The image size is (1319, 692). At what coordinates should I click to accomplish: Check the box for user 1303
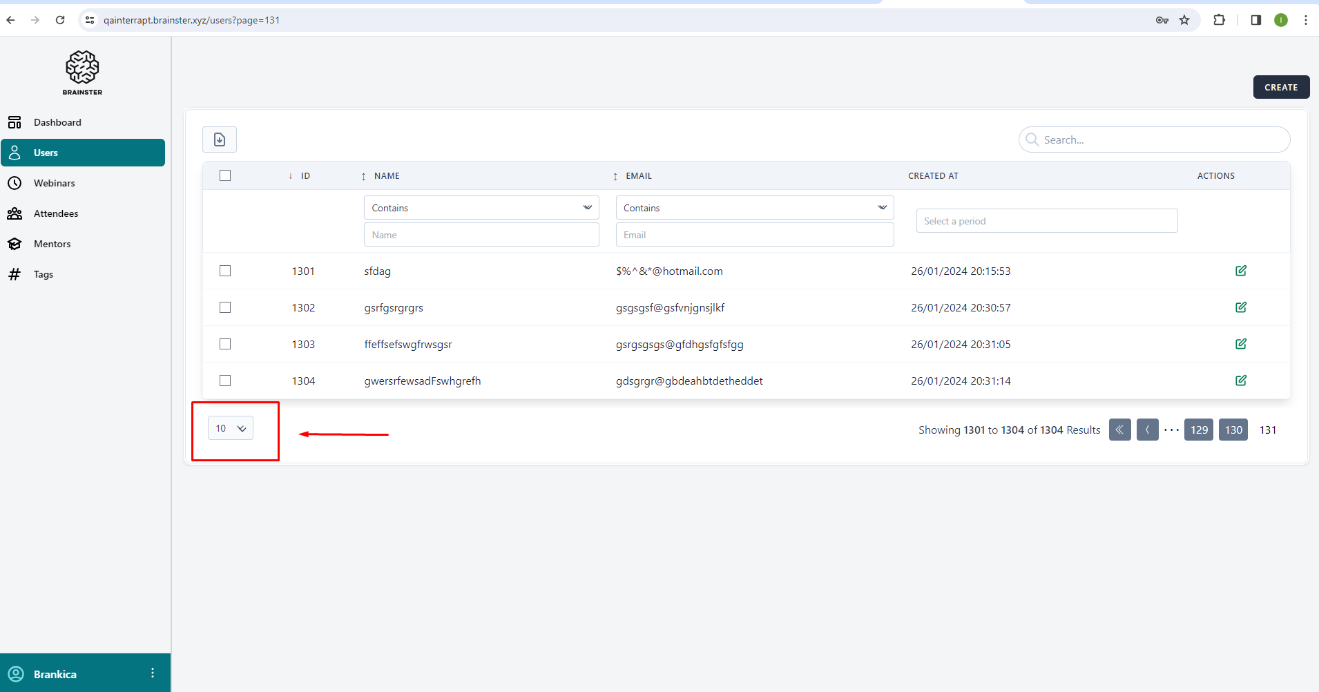pos(225,344)
